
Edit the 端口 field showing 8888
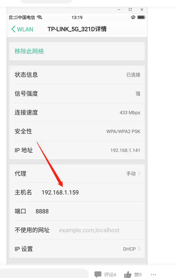(x=42, y=211)
